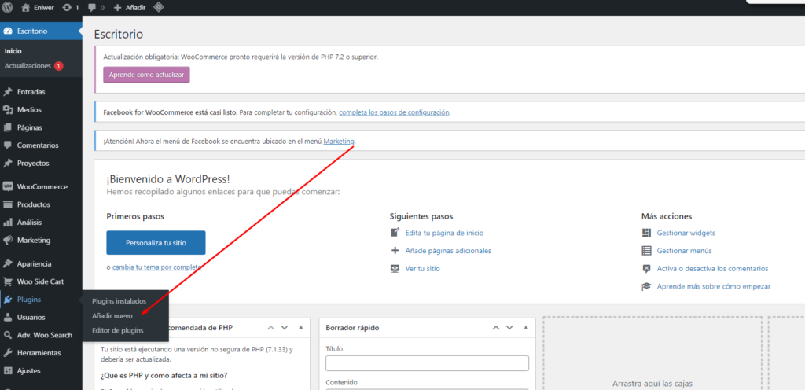805x390 pixels.
Task: Click the Marketing megaphone icon
Action: pyautogui.click(x=8, y=240)
